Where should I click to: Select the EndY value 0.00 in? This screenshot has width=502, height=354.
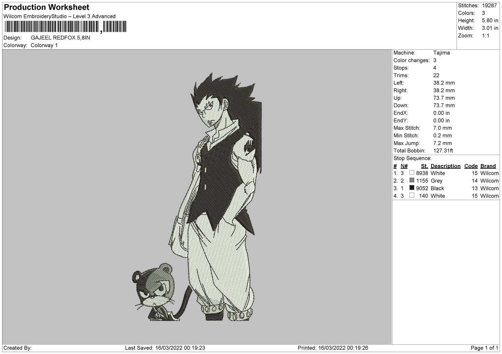point(442,121)
